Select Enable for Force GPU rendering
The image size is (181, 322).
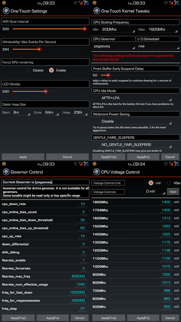click(x=51, y=70)
